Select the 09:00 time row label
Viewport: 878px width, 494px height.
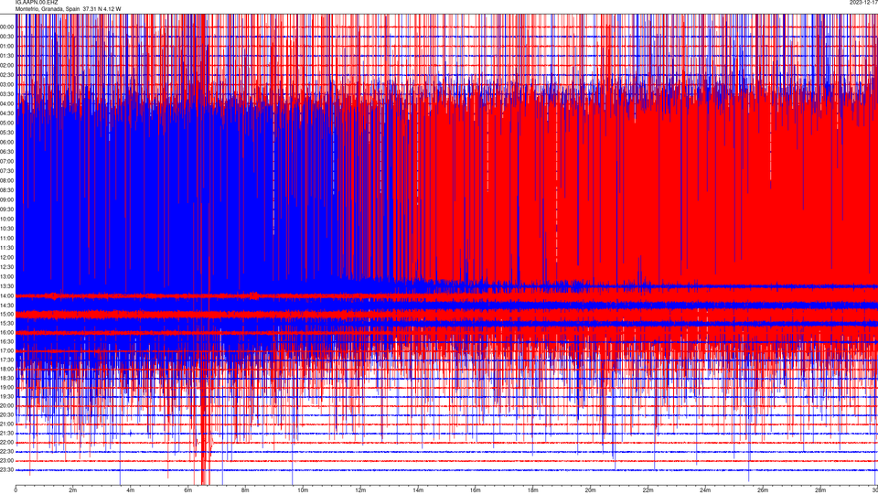click(x=6, y=199)
